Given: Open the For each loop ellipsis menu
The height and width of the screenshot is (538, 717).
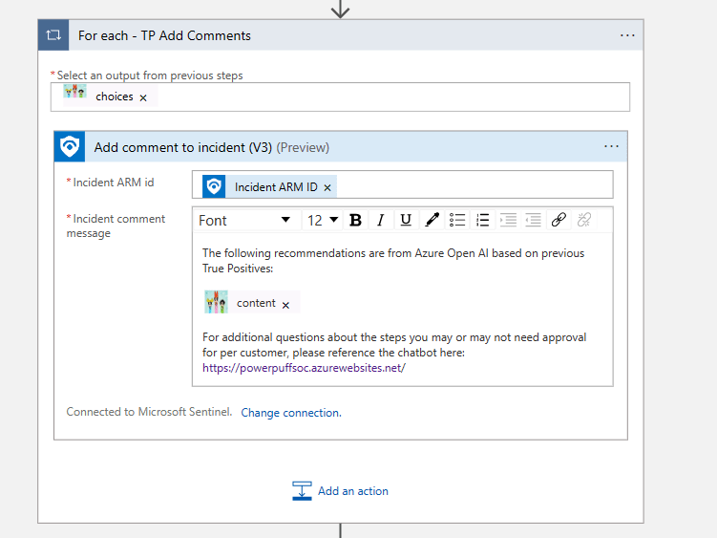Looking at the screenshot, I should (x=627, y=35).
